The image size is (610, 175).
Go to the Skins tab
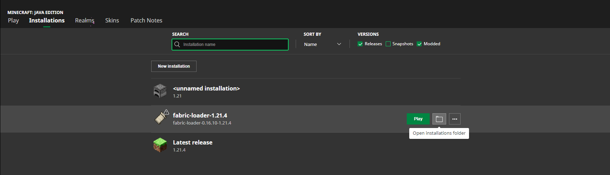[x=112, y=20]
